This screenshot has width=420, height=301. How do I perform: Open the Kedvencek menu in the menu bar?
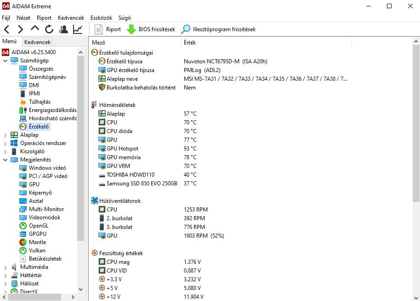(71, 17)
